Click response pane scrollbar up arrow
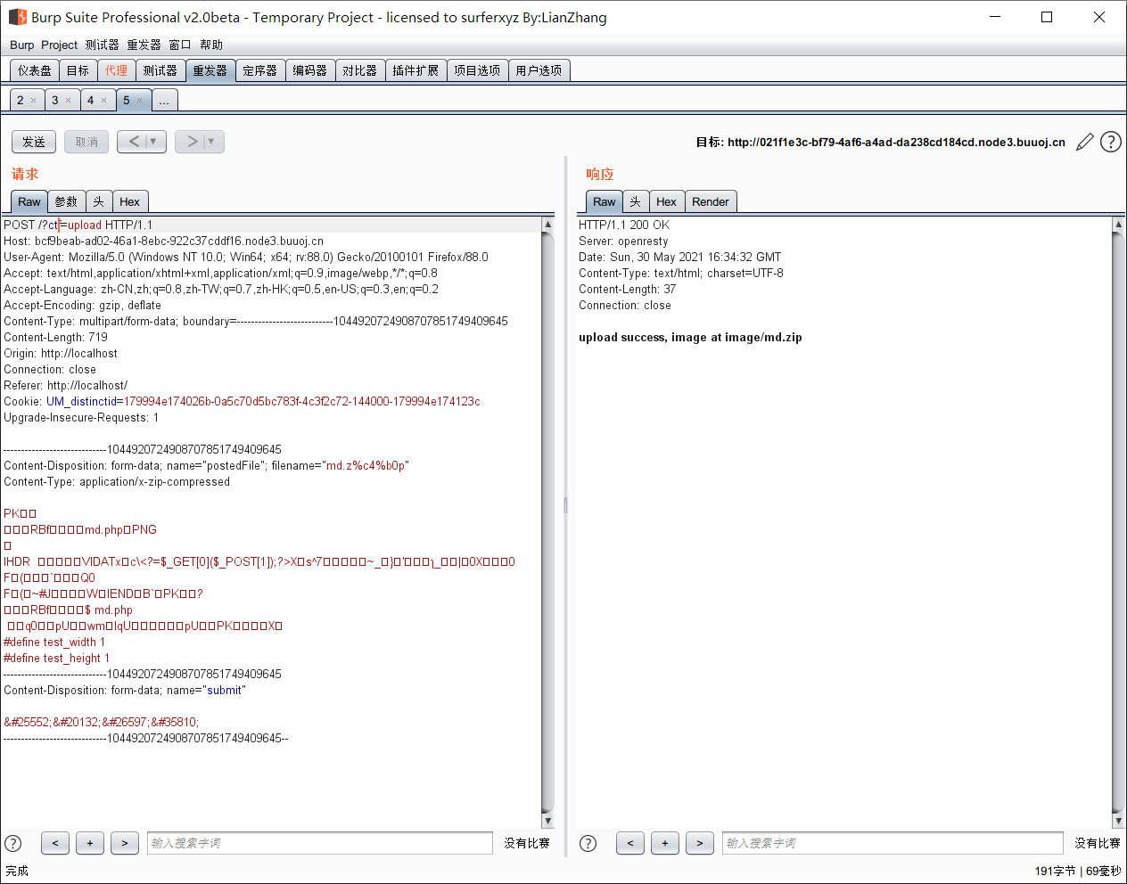This screenshot has width=1127, height=884. (1118, 225)
